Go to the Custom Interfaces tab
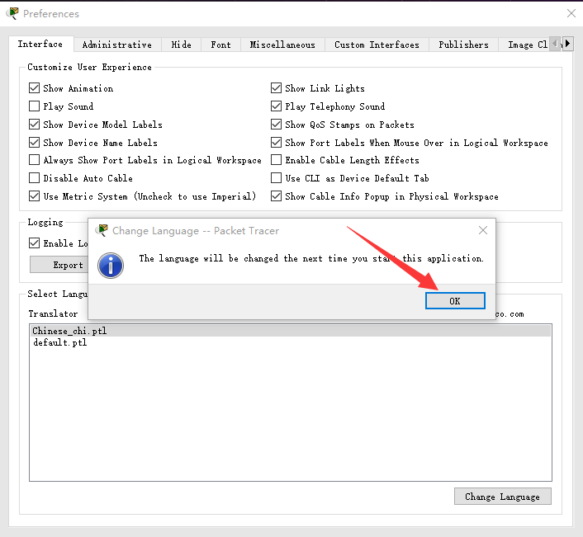Viewport: 583px width, 537px height. pyautogui.click(x=377, y=45)
